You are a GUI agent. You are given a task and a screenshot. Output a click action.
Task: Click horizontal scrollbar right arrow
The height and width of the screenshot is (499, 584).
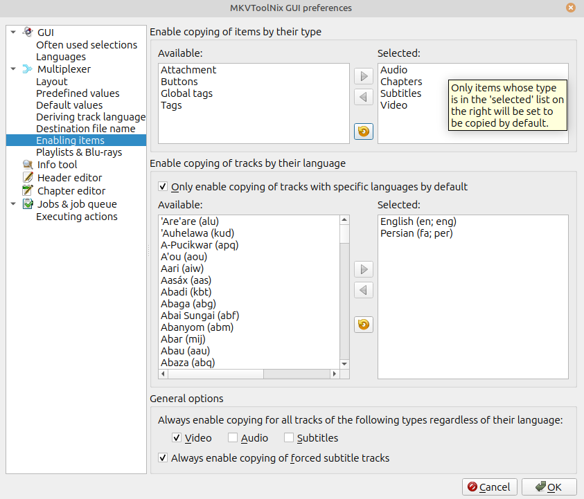(x=335, y=374)
